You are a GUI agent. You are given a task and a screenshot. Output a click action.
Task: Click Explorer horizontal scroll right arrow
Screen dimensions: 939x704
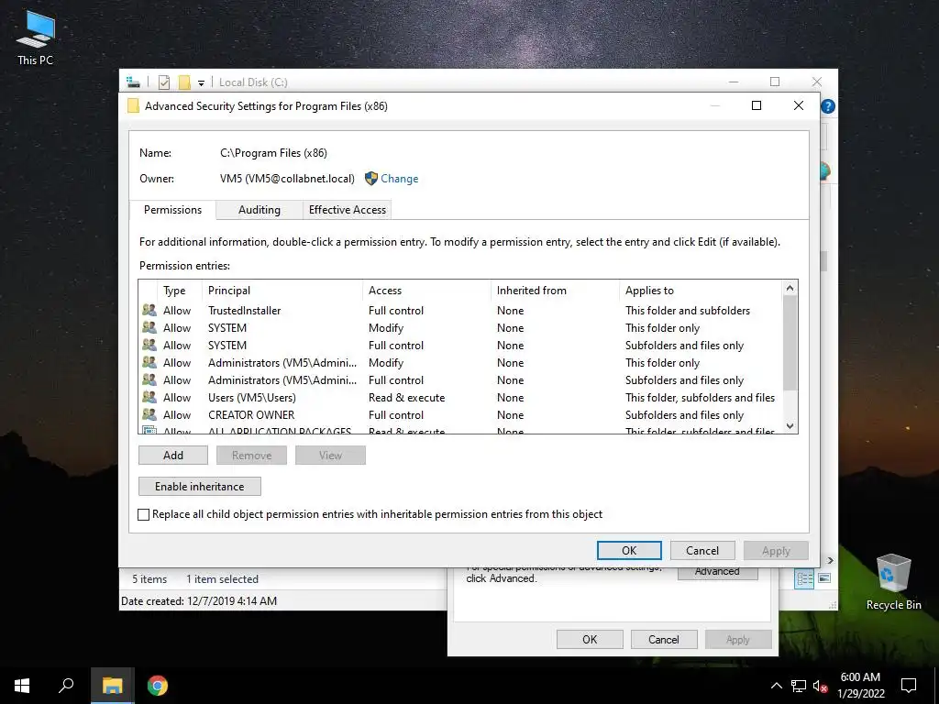(831, 560)
